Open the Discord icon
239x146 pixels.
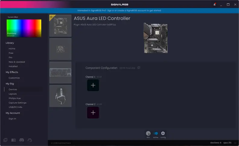(22, 140)
